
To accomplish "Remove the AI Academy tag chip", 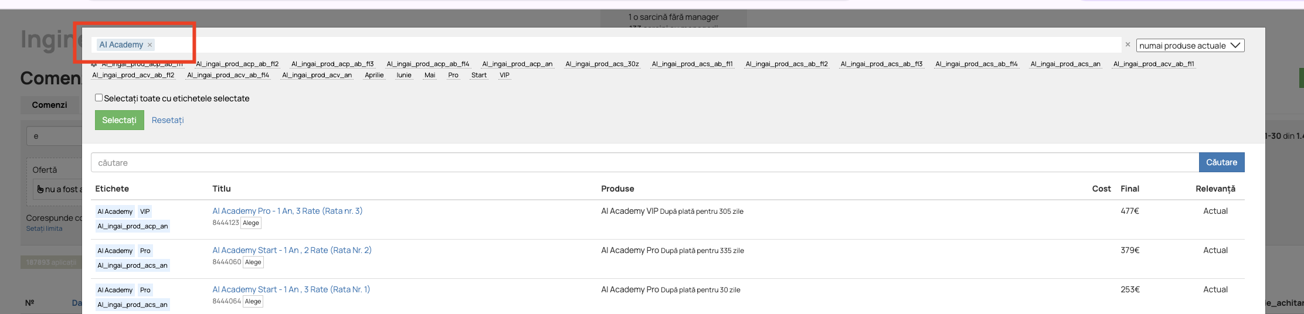I will [x=150, y=45].
